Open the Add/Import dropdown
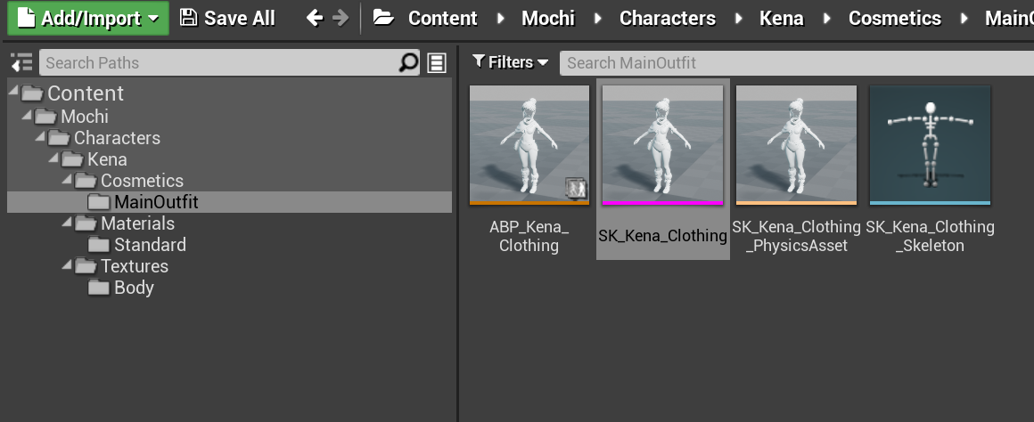The height and width of the screenshot is (422, 1034). click(x=87, y=18)
